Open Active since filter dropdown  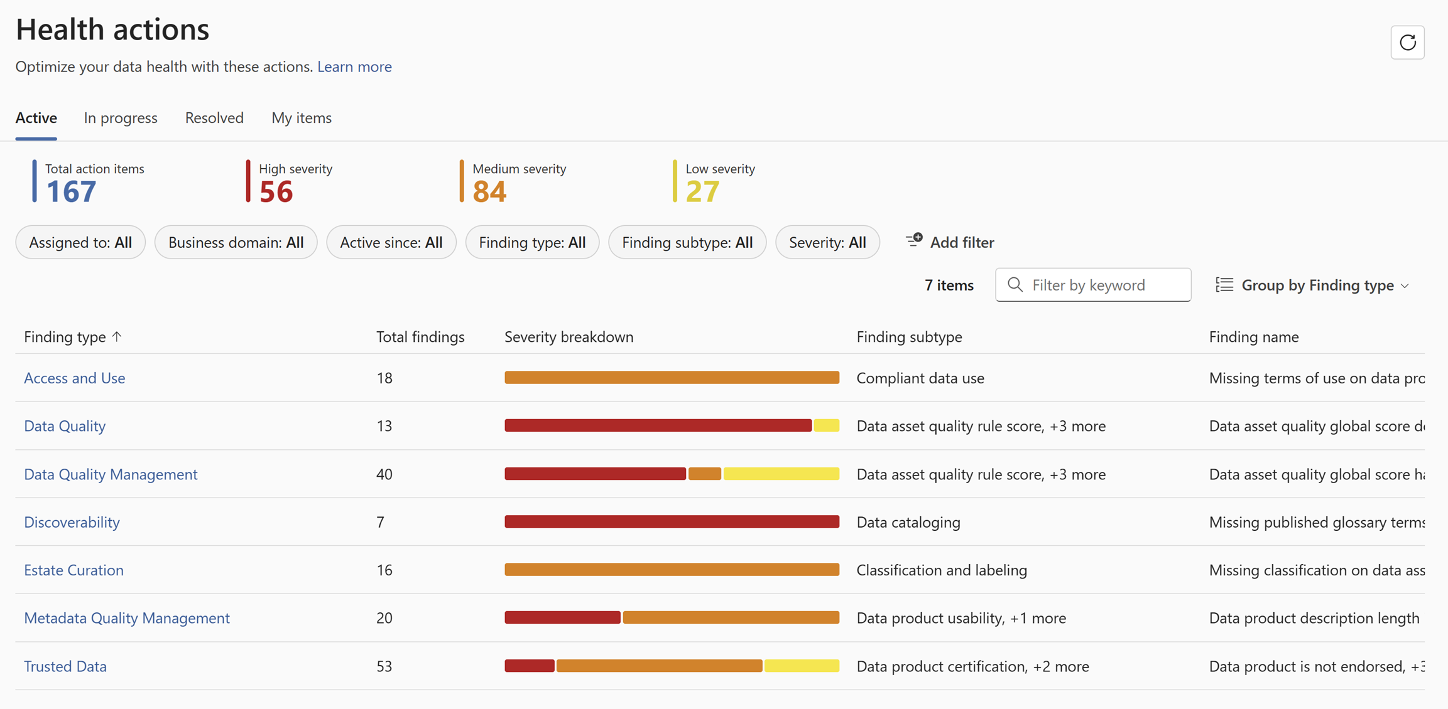tap(391, 242)
